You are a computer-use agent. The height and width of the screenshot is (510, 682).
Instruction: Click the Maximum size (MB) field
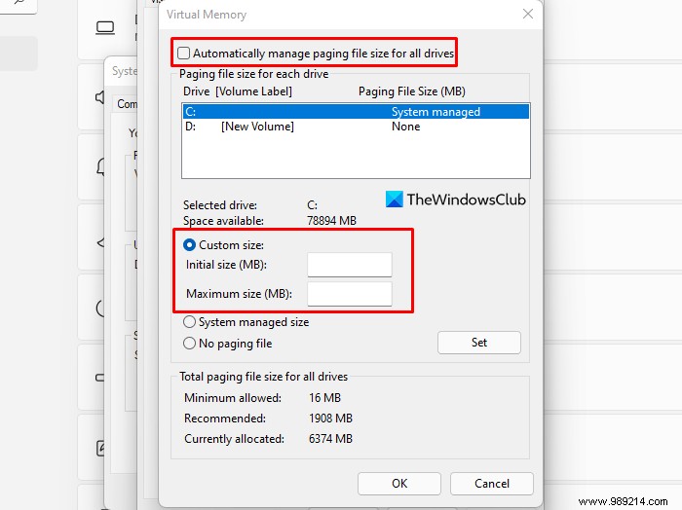349,294
